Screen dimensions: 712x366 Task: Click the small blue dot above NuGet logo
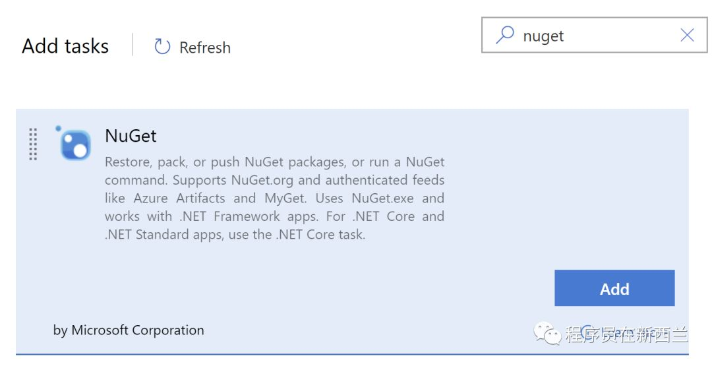coord(58,129)
